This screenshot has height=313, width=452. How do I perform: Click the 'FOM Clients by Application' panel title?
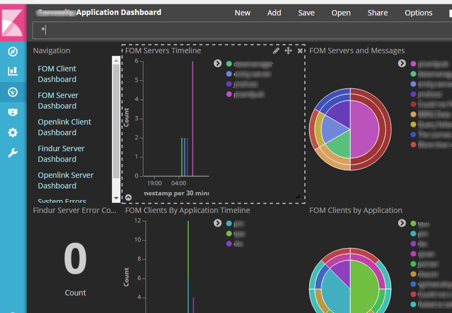(356, 210)
